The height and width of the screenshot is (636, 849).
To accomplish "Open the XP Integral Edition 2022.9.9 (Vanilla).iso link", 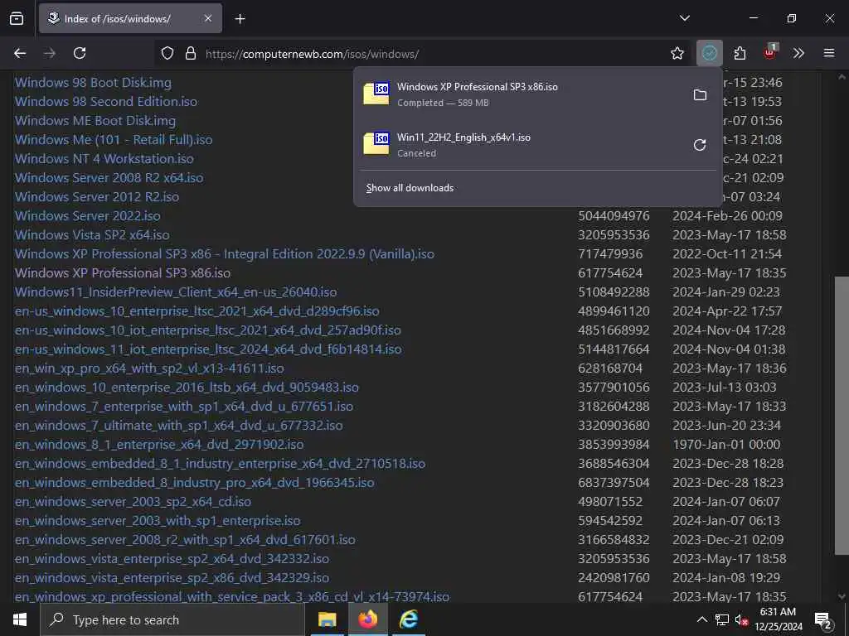I will tap(225, 253).
